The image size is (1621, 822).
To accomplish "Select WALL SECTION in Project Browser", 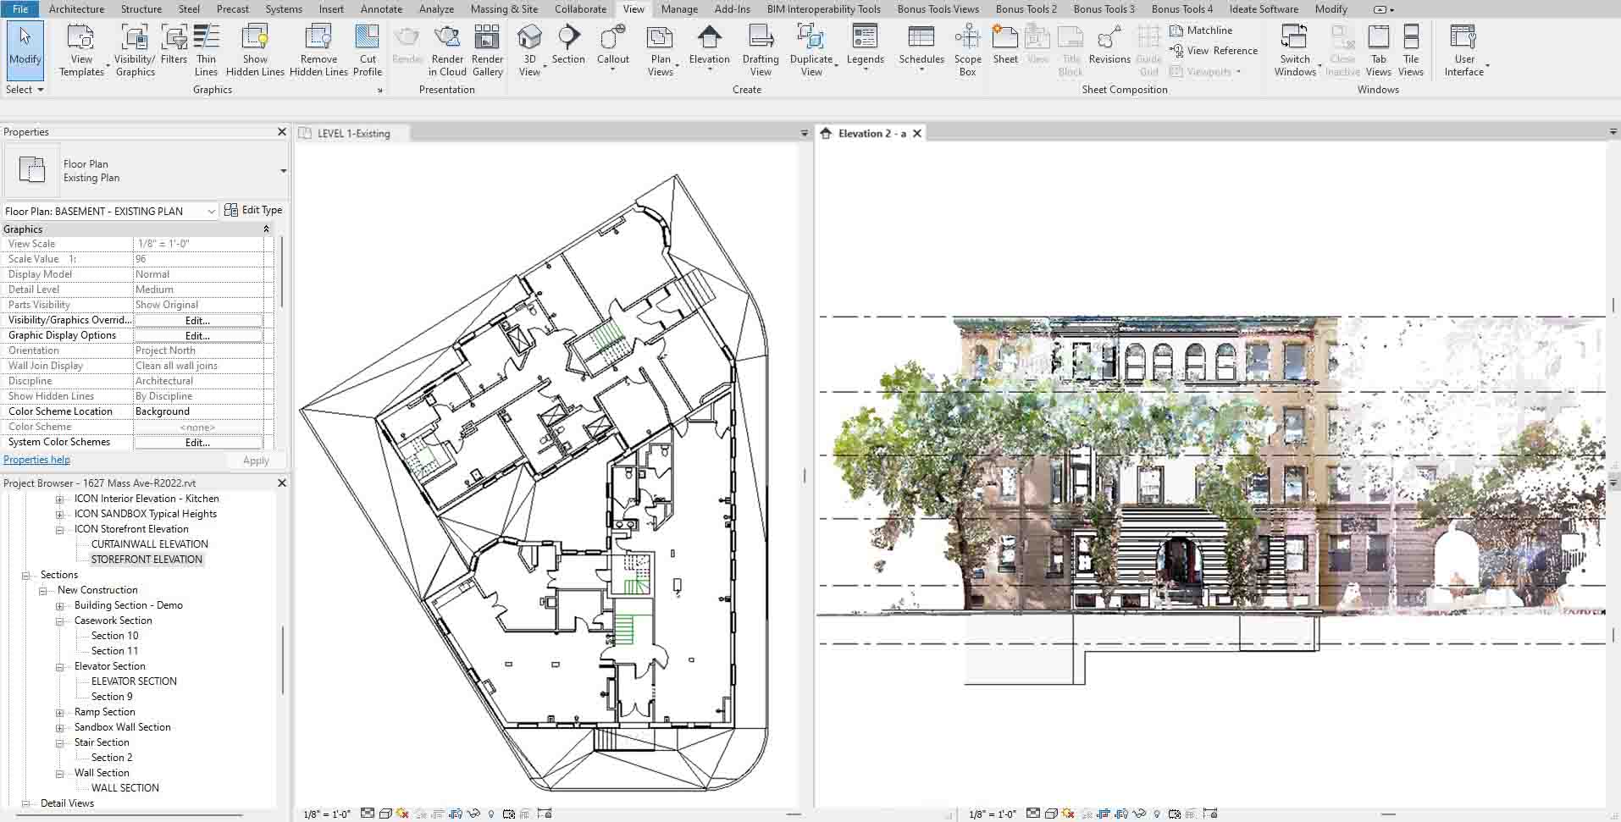I will point(124,788).
